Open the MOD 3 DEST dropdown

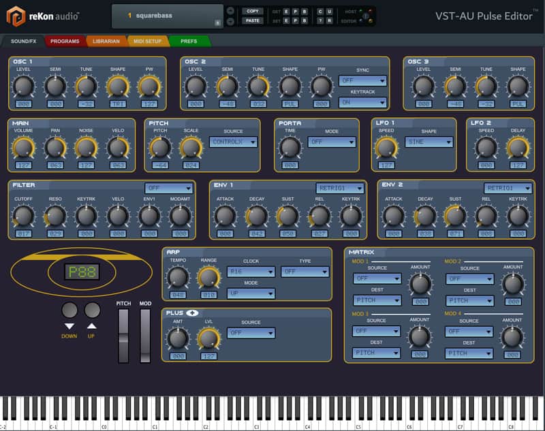pyautogui.click(x=377, y=353)
